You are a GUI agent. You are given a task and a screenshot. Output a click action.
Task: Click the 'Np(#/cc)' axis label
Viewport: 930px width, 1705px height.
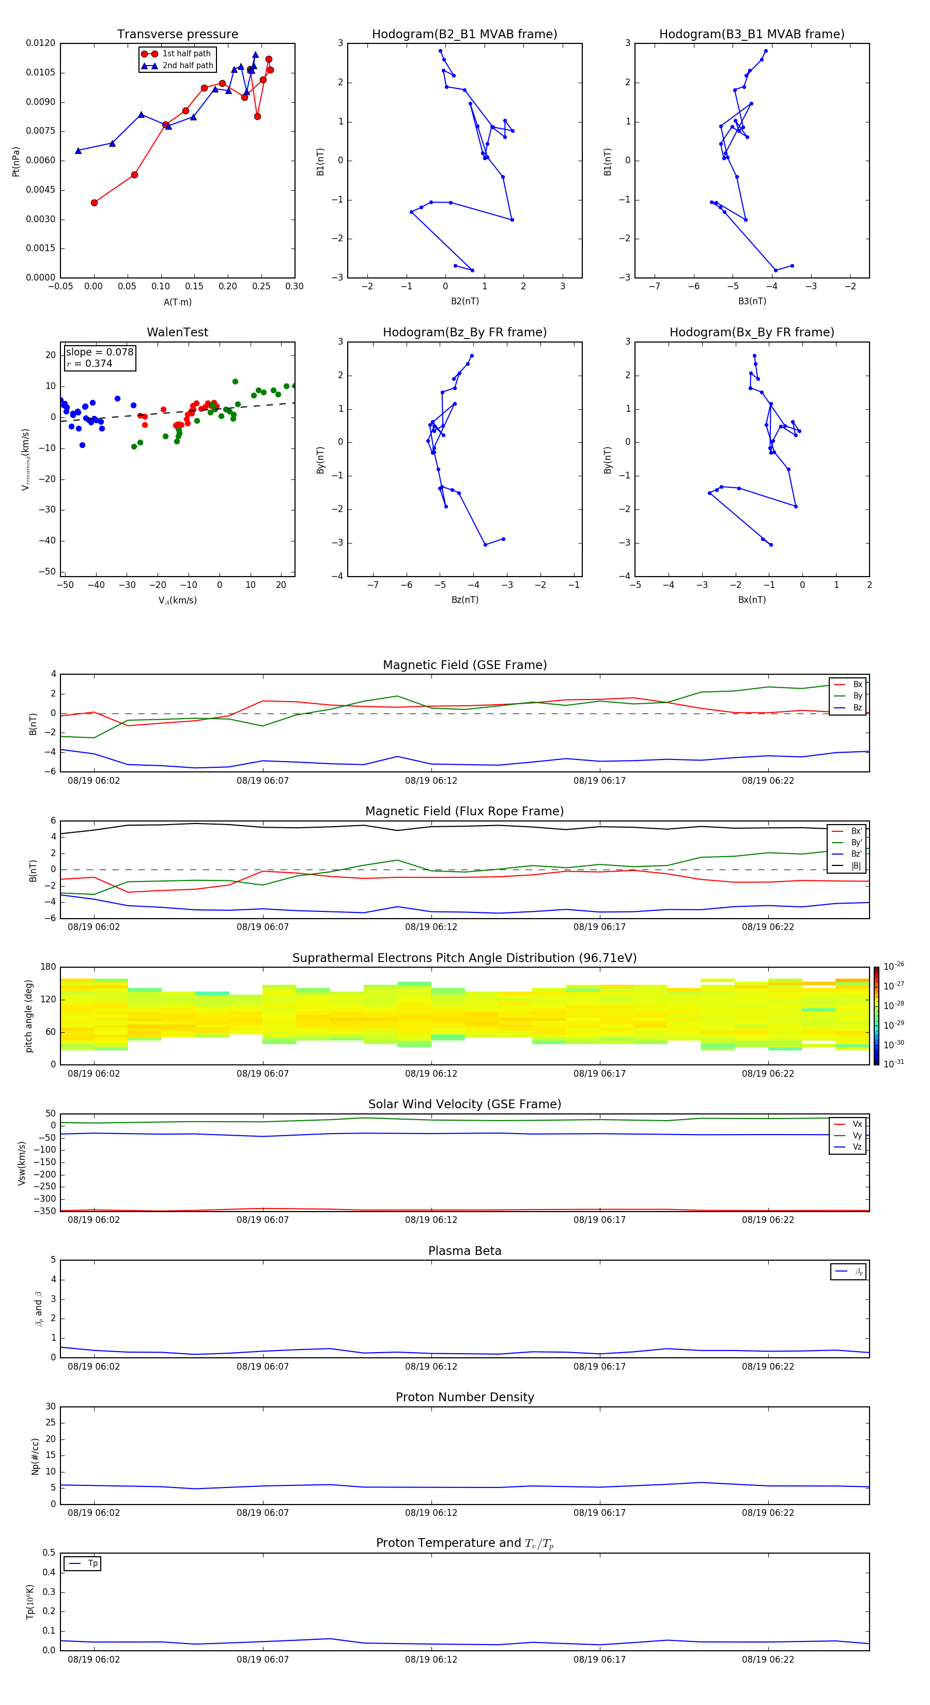tap(35, 1456)
